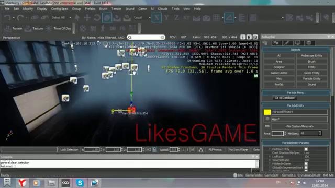335x188 pixels.
Task: Open the Perspective viewport label
Action: 12,38
